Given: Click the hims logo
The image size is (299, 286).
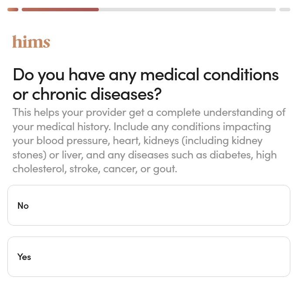Looking at the screenshot, I should 31,42.
